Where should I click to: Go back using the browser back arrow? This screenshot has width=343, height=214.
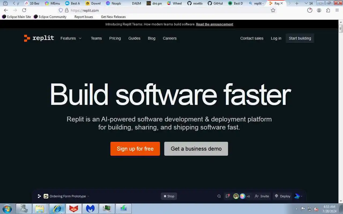pos(6,10)
